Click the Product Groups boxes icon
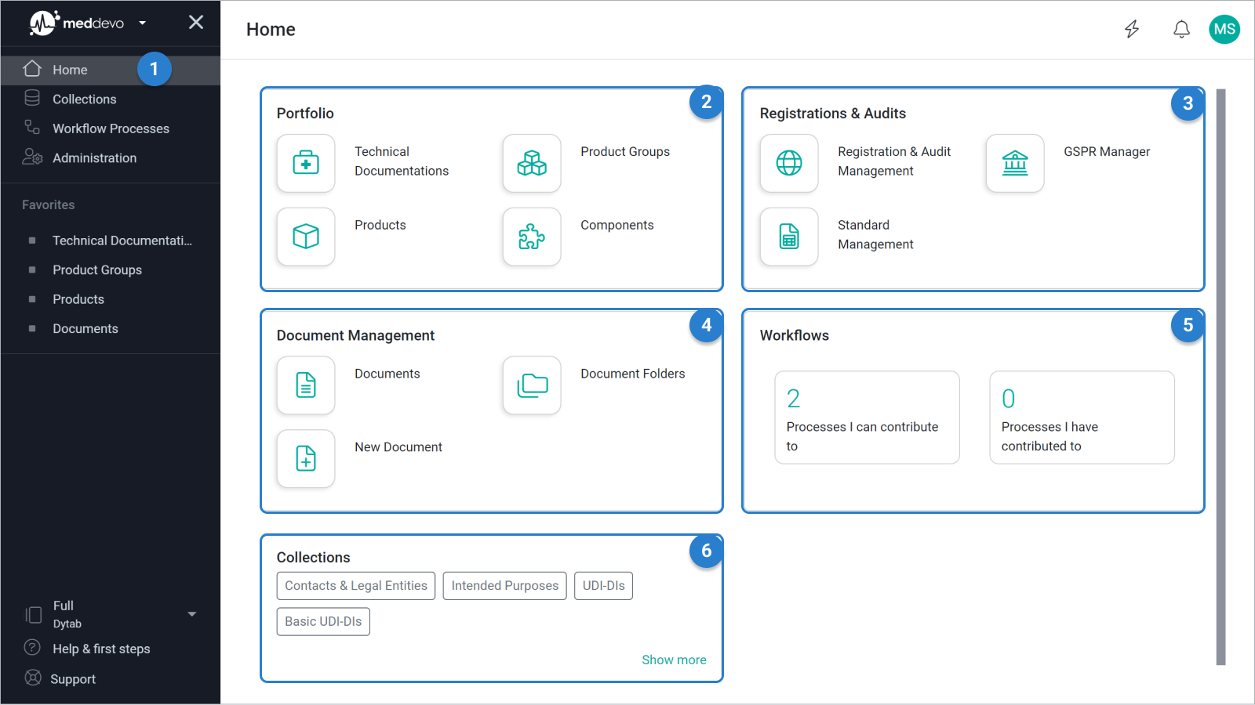This screenshot has height=705, width=1255. 532,164
